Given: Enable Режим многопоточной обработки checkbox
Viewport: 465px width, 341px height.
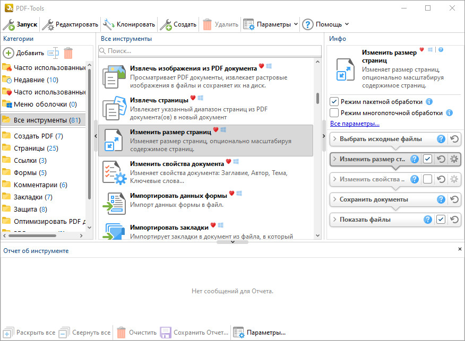Looking at the screenshot, I should pyautogui.click(x=334, y=112).
